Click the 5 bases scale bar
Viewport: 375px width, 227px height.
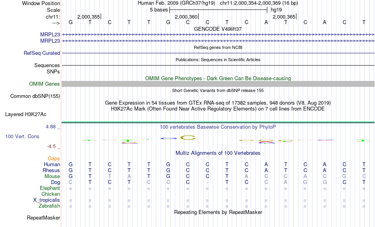[218, 10]
